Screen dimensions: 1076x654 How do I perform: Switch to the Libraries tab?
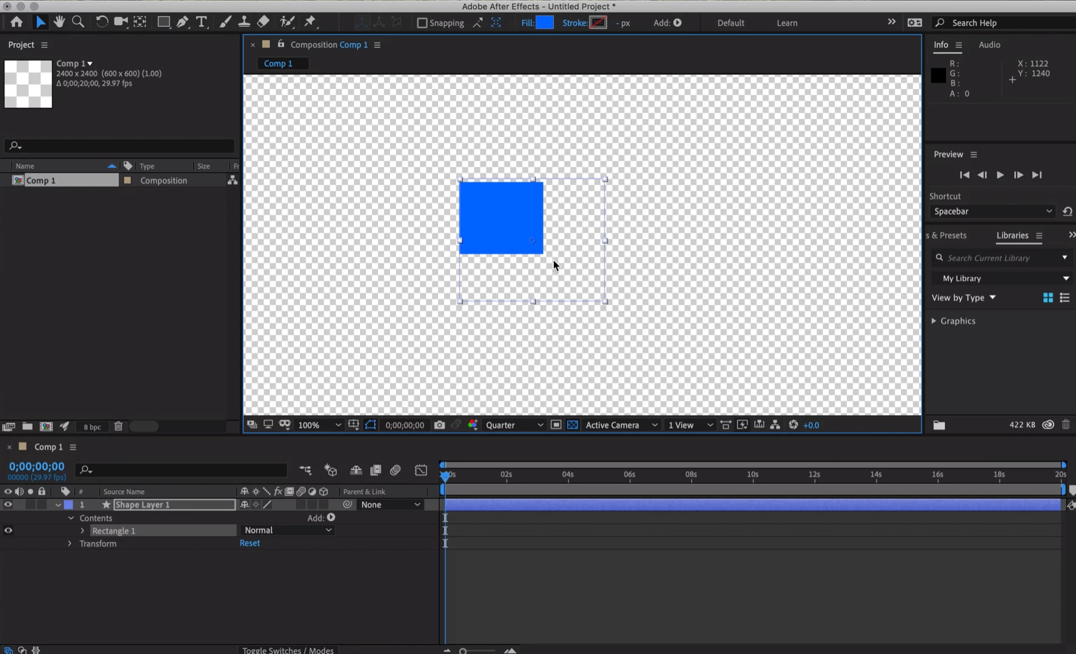point(1012,235)
